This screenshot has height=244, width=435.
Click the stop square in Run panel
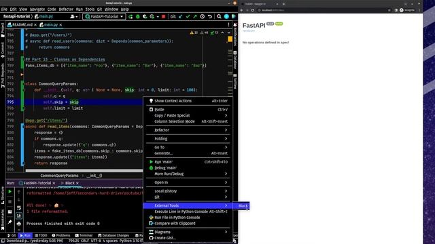tap(10, 202)
